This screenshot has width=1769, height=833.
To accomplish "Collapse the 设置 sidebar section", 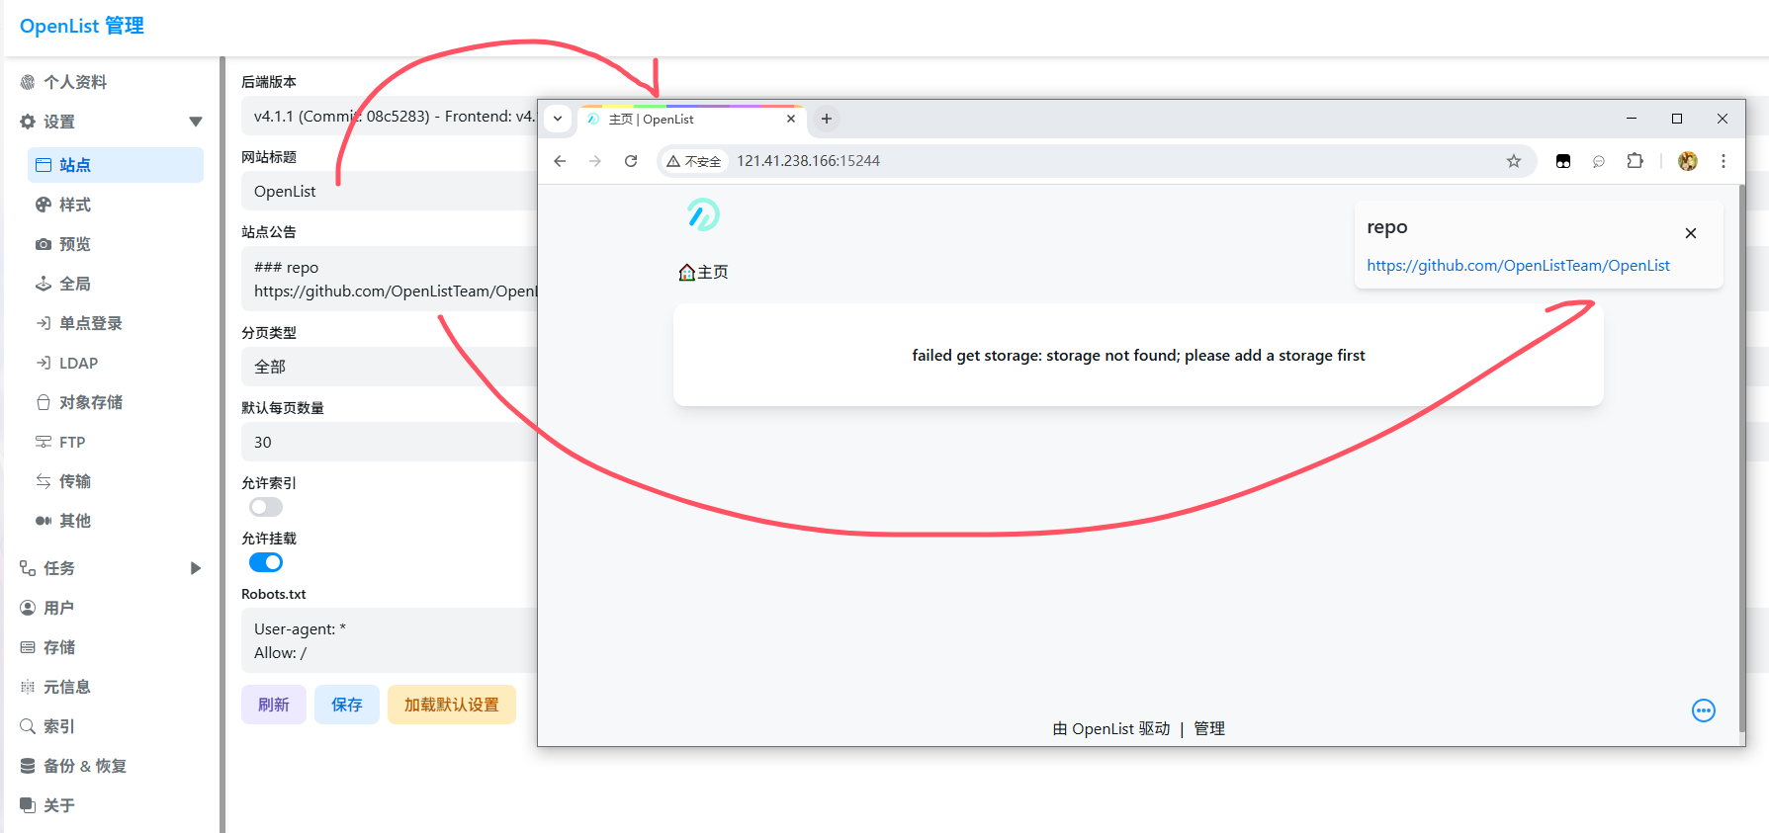I will (195, 122).
